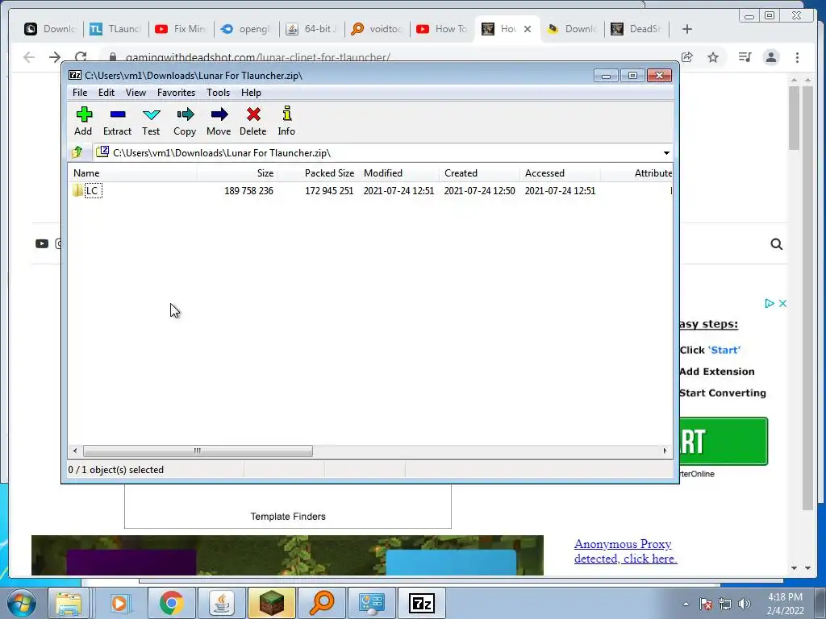Open the Minecraft taskbar icon
The image size is (826, 619).
271,603
